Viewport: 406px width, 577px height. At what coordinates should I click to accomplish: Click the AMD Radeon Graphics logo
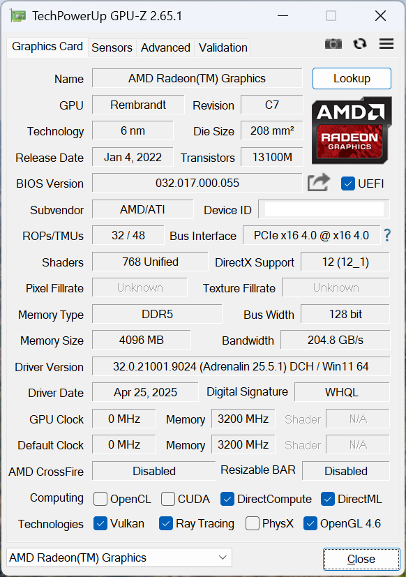(x=352, y=130)
